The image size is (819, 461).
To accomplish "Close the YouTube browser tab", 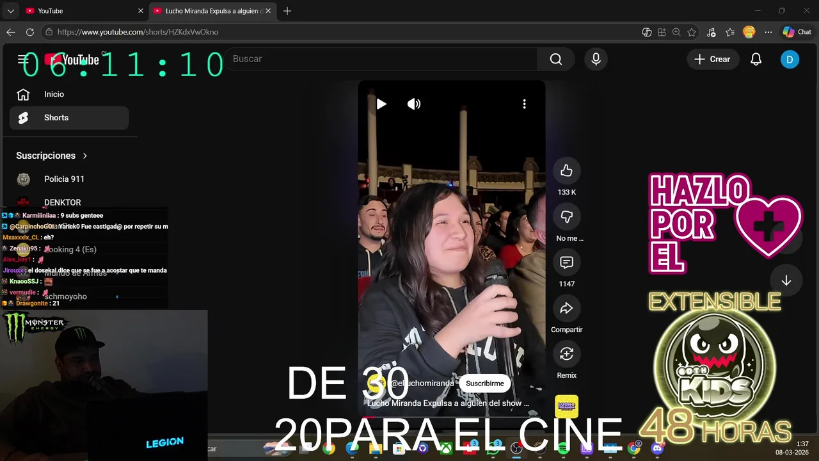I will 141,11.
